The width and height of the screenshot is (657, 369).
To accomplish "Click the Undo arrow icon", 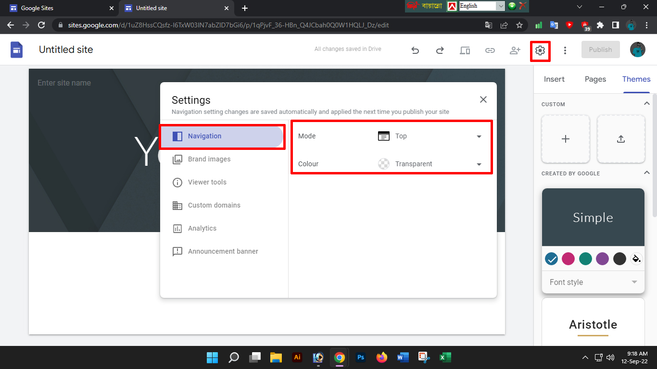I will pyautogui.click(x=415, y=50).
